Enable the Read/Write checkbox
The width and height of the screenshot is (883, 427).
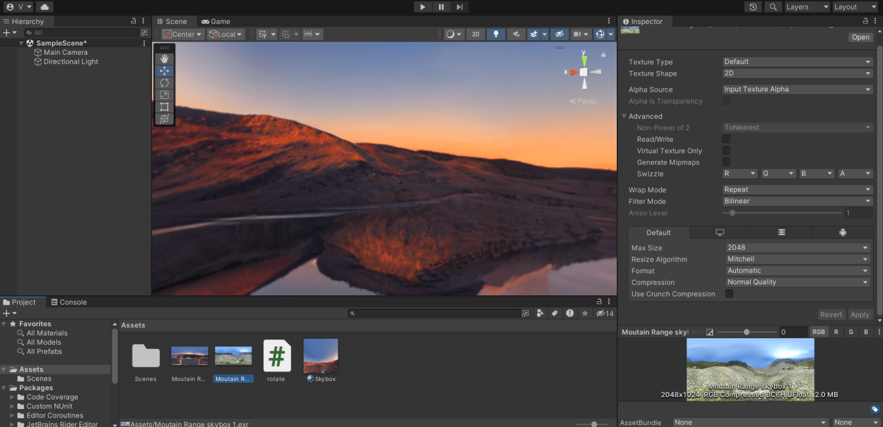pyautogui.click(x=726, y=139)
